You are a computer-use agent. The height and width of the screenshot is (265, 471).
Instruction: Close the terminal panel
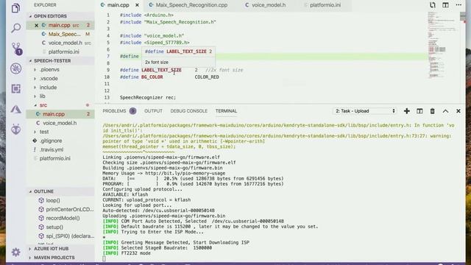click(458, 111)
